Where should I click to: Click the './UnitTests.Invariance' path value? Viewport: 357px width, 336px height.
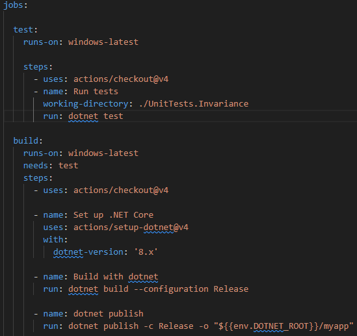[x=194, y=104]
